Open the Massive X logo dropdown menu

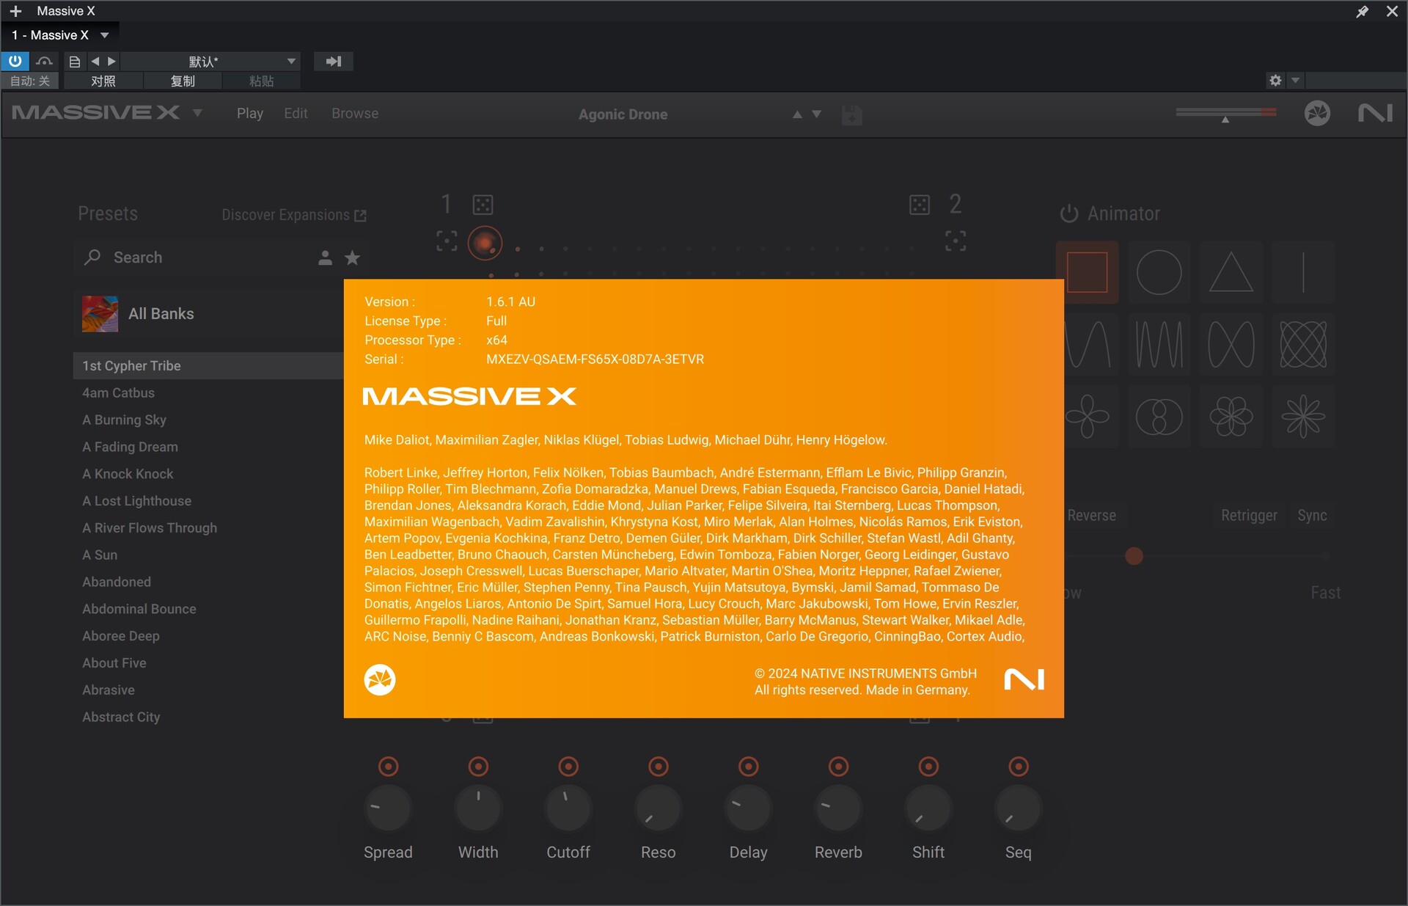197,113
